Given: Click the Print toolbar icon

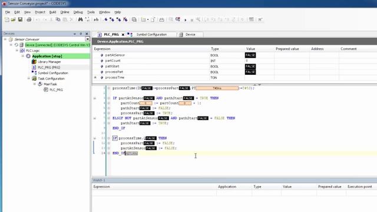Looking at the screenshot, I should 29,19.
